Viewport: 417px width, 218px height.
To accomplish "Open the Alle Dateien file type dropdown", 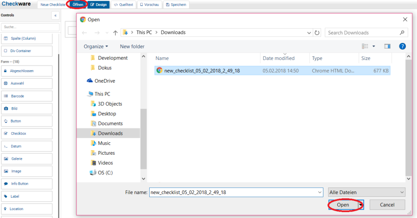I will pos(366,192).
